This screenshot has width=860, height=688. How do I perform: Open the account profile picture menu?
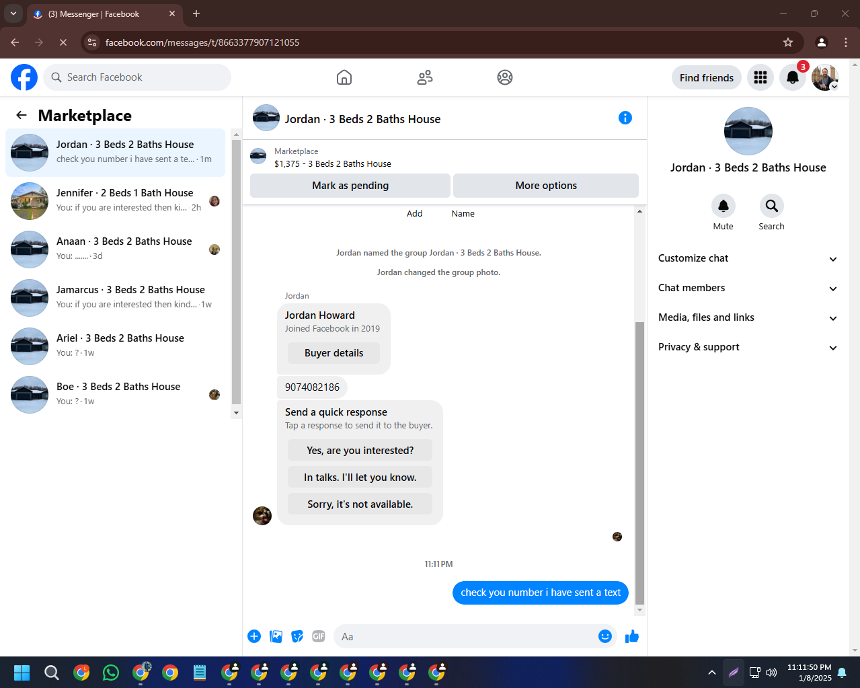(824, 77)
